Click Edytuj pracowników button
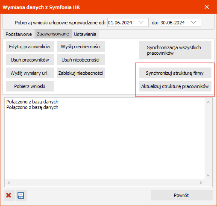217x206 pixels. pos(30,47)
